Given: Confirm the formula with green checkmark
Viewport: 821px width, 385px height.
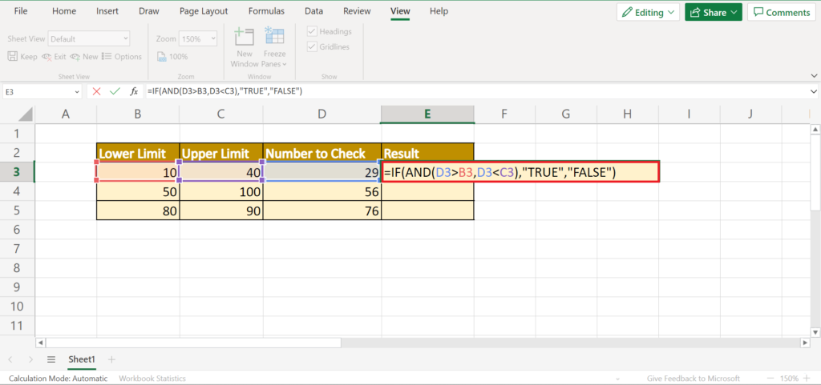Looking at the screenshot, I should (x=115, y=91).
